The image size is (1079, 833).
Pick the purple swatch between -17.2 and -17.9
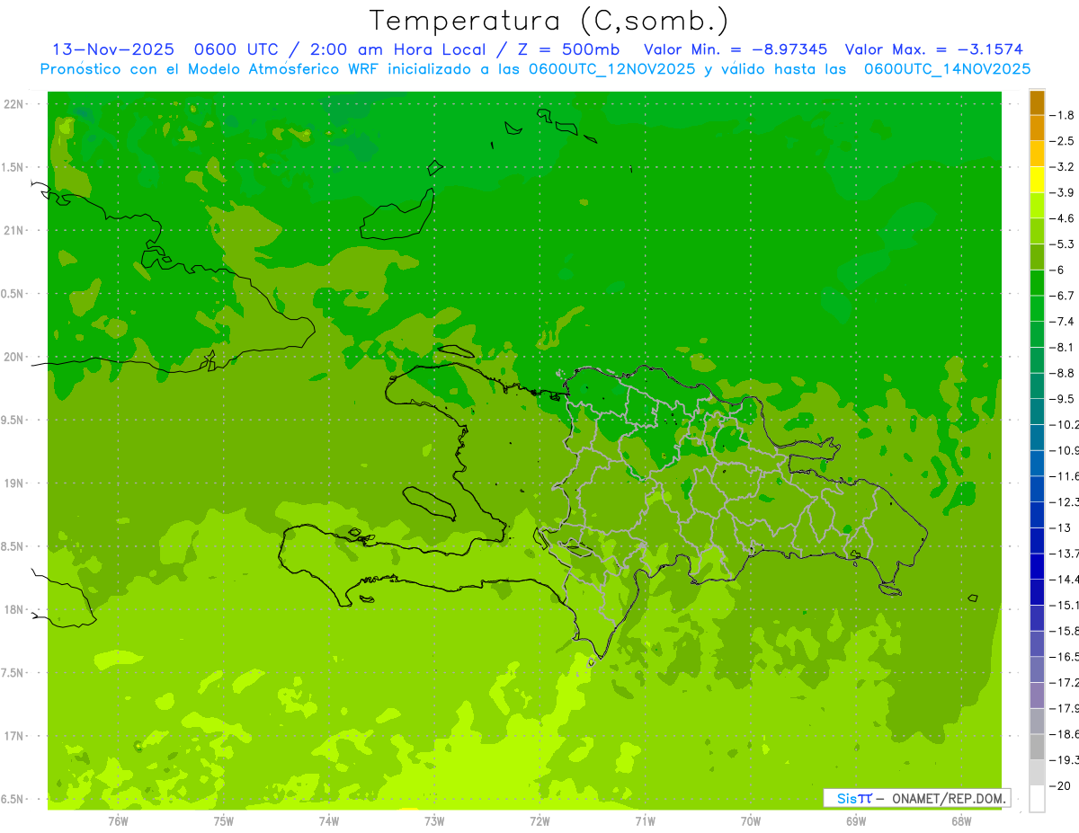[x=1037, y=696]
